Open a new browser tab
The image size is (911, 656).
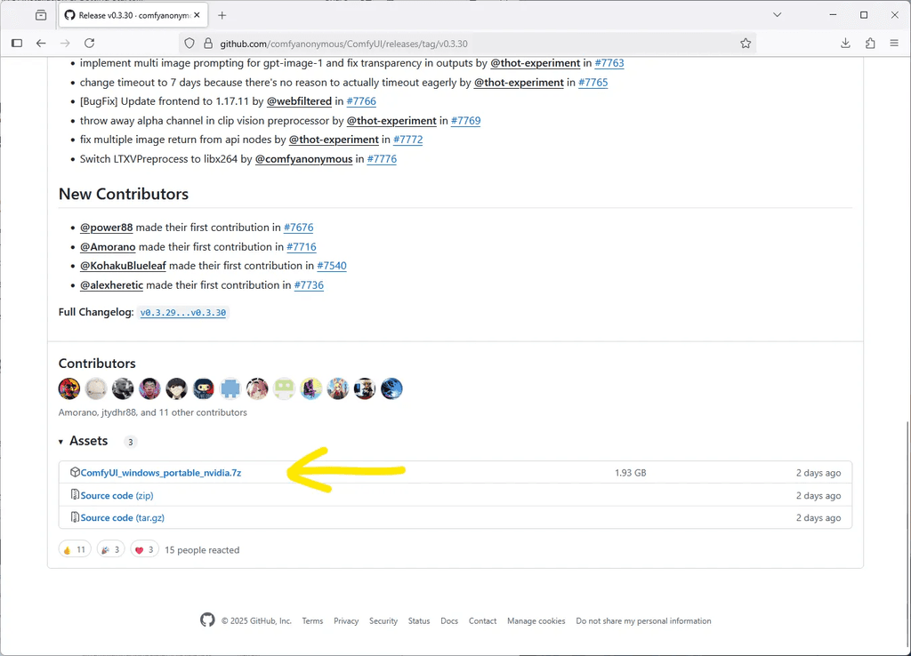[x=222, y=14]
